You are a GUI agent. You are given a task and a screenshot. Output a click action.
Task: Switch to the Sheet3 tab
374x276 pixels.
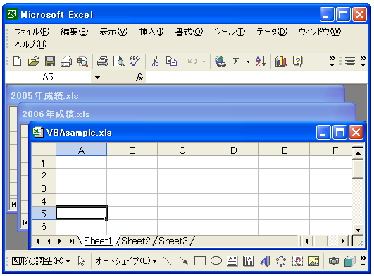[173, 241]
